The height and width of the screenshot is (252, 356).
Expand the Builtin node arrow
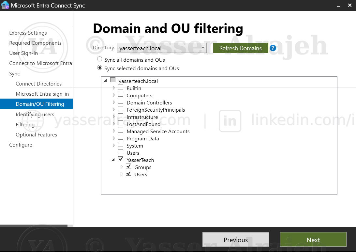pos(114,88)
